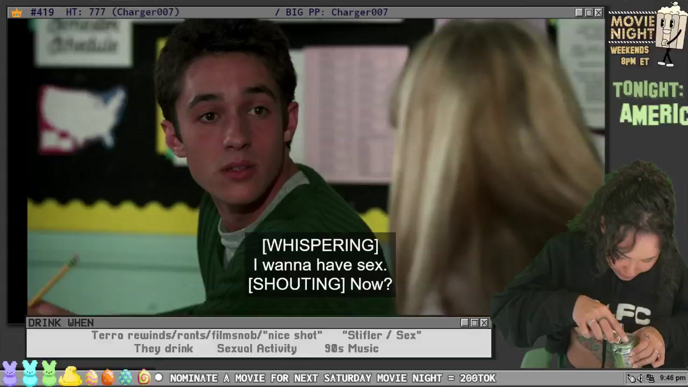Minimize the movie player window
688x387 pixels.
[579, 13]
